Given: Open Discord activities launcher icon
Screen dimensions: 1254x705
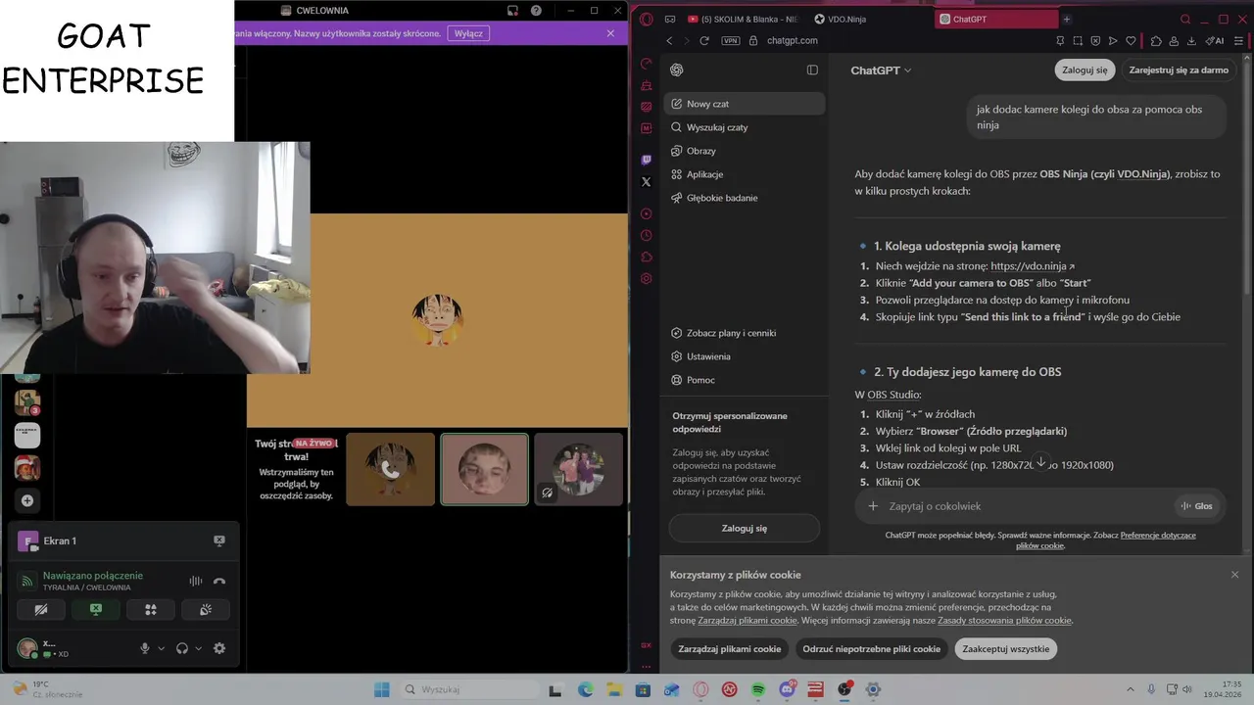Looking at the screenshot, I should pos(151,609).
